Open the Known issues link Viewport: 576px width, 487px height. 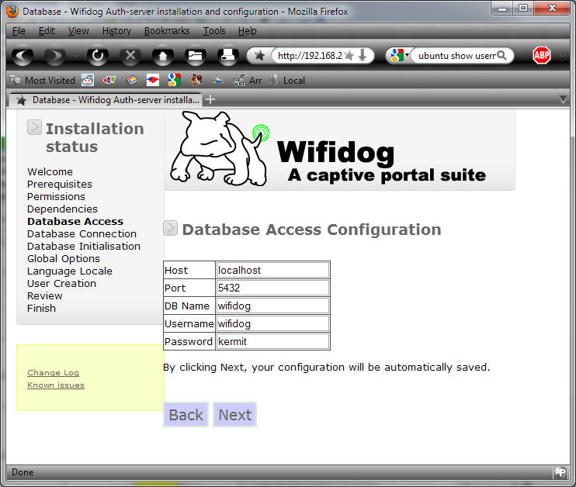click(56, 385)
